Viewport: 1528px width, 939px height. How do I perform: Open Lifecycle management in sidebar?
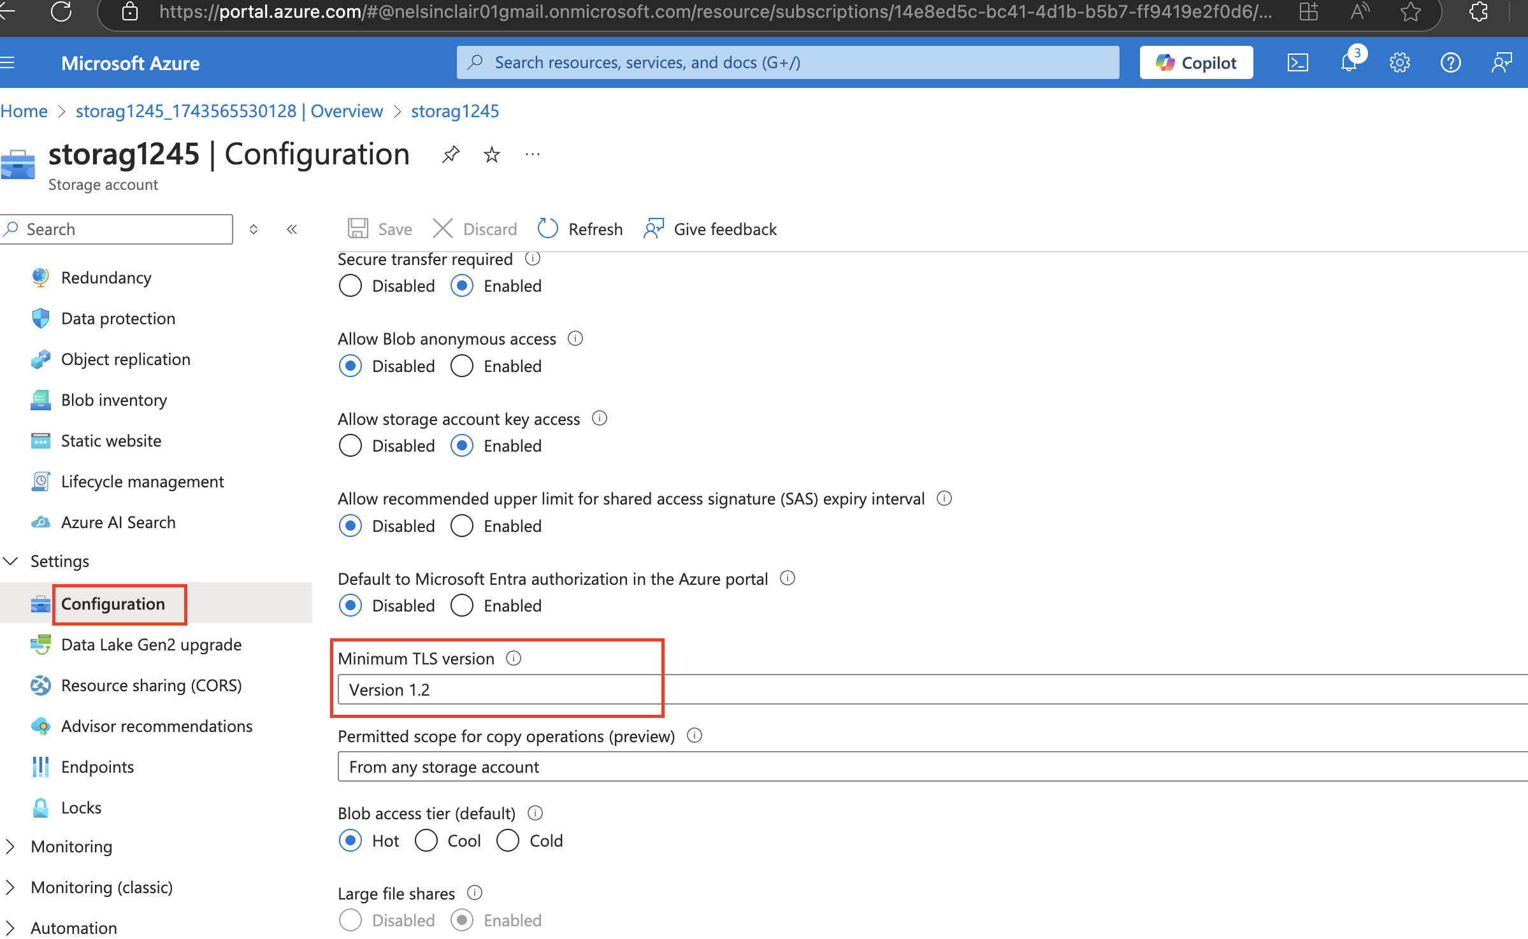[142, 482]
